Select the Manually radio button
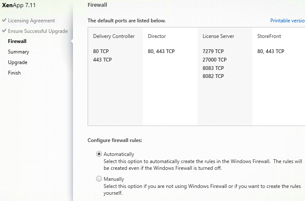305x201 pixels. click(x=99, y=179)
